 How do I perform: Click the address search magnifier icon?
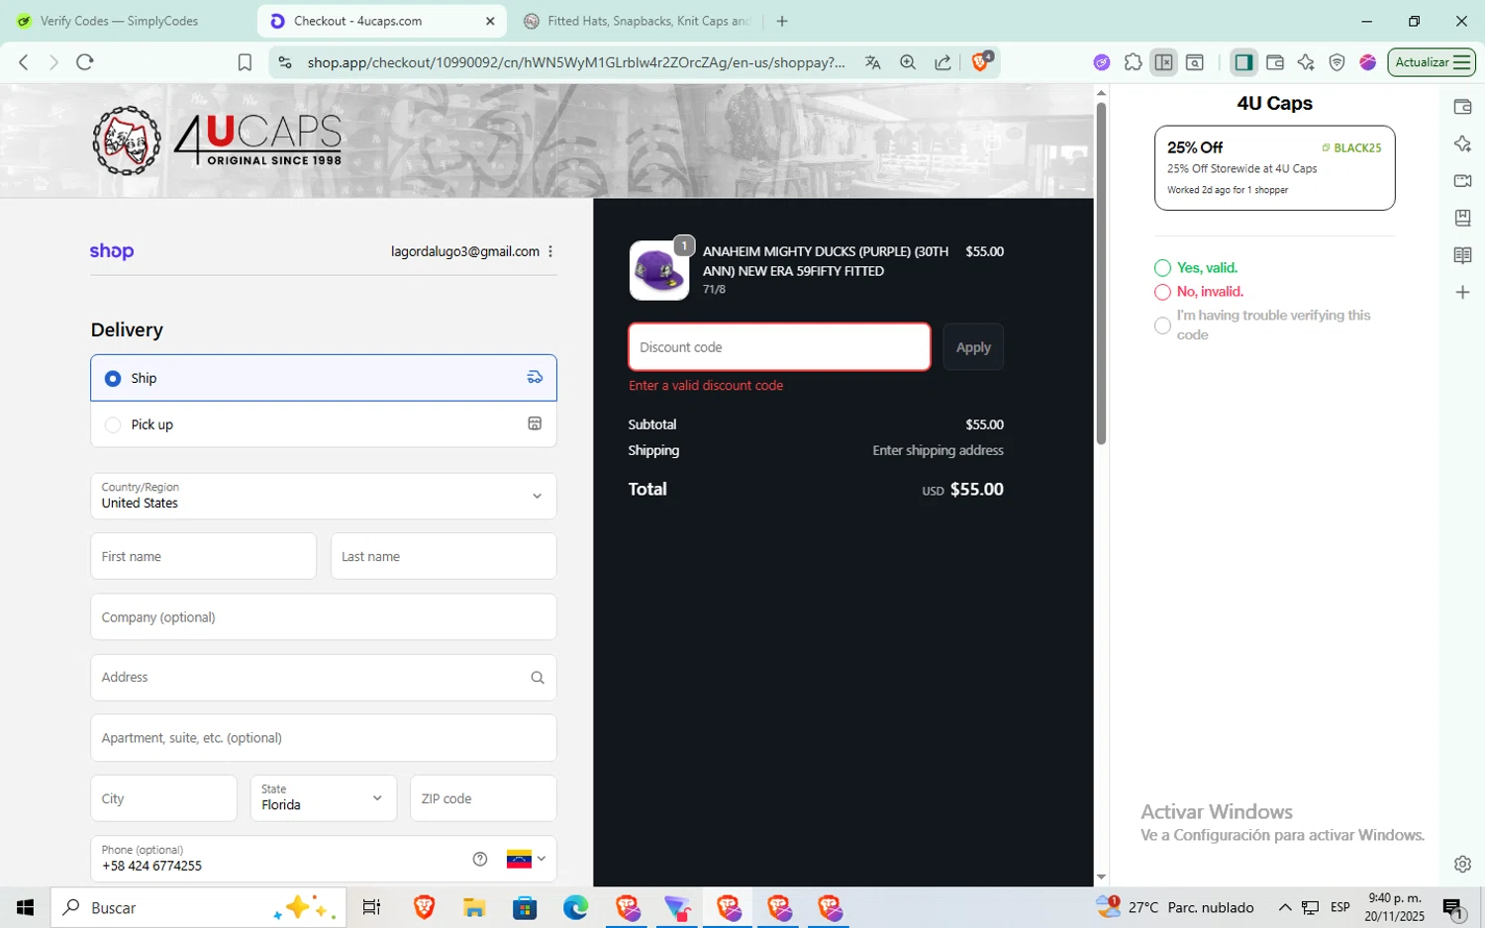pyautogui.click(x=538, y=678)
